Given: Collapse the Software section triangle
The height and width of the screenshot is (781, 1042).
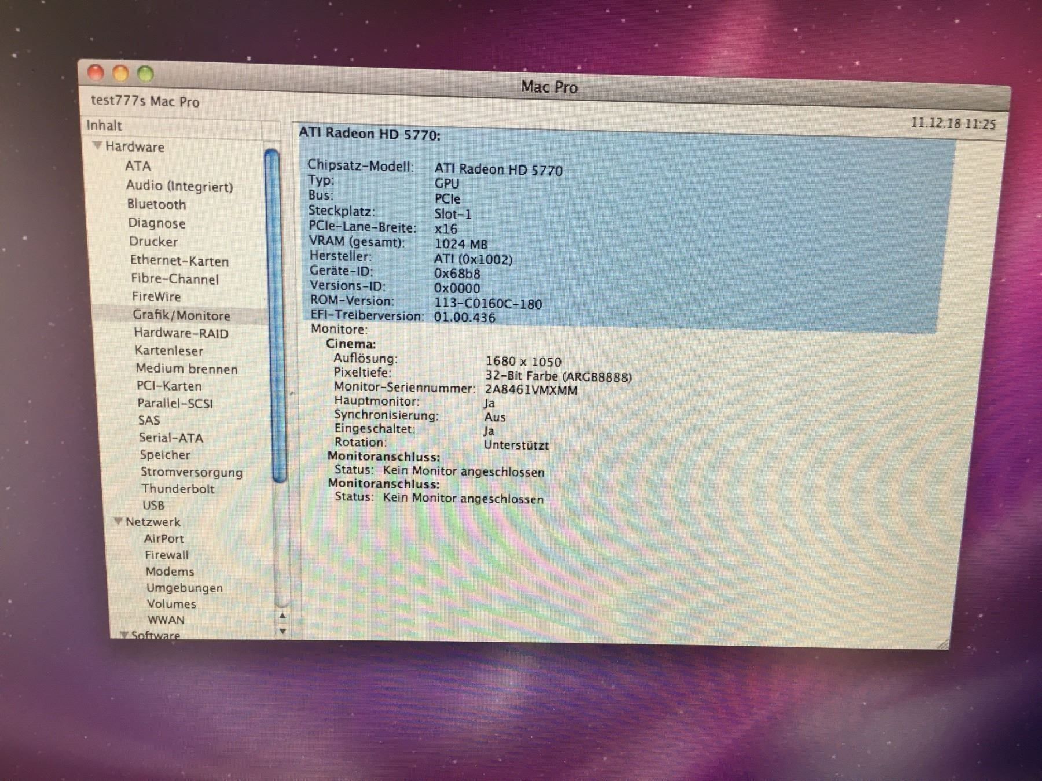Looking at the screenshot, I should tap(124, 635).
